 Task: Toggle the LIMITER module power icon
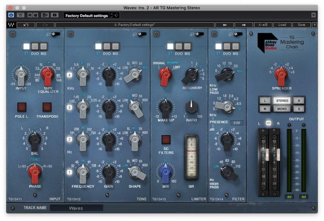click(157, 34)
